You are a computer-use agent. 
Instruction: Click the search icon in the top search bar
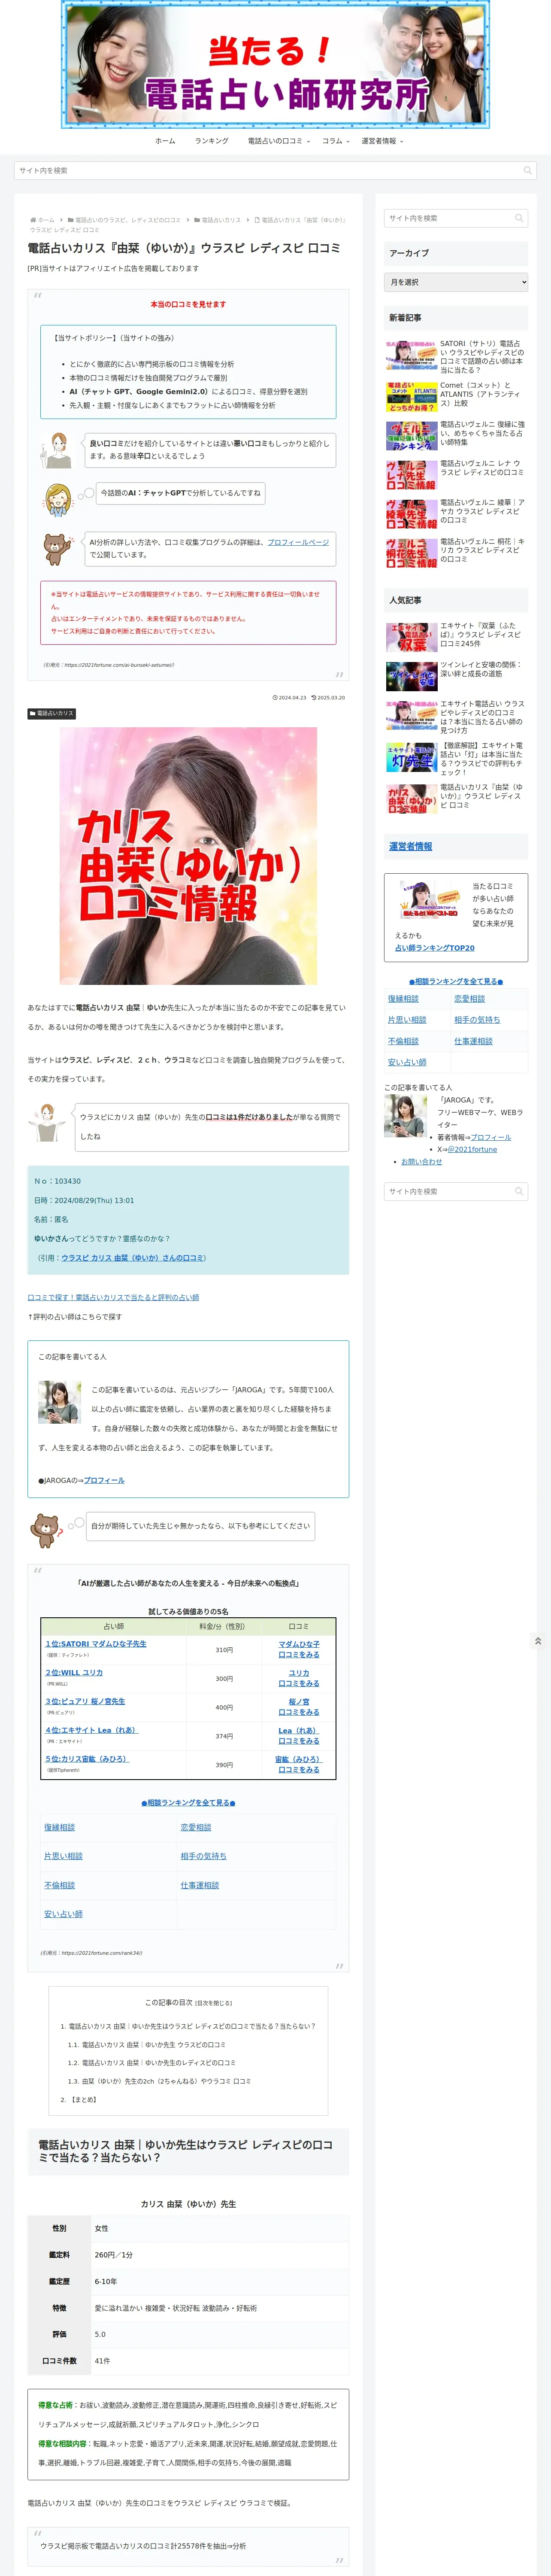[x=527, y=170]
